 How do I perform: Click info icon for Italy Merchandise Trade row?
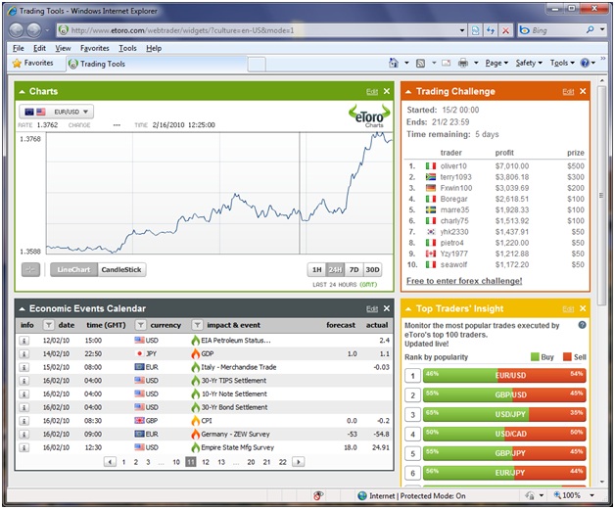[x=24, y=367]
